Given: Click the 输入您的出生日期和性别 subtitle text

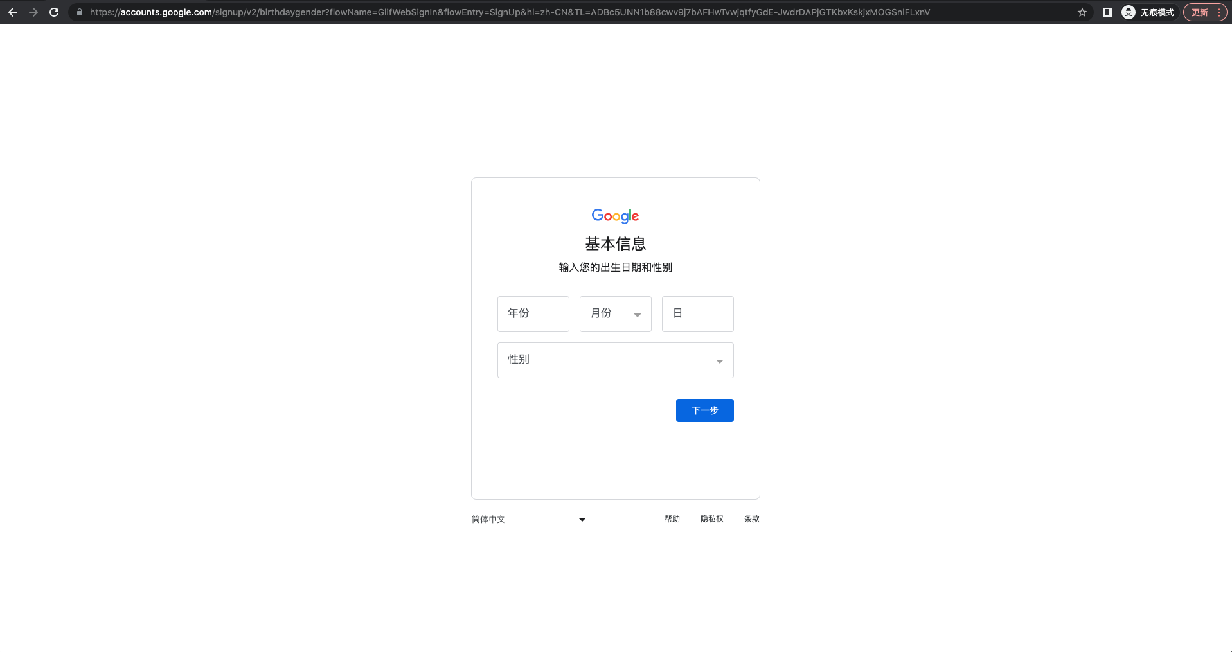Looking at the screenshot, I should (616, 267).
